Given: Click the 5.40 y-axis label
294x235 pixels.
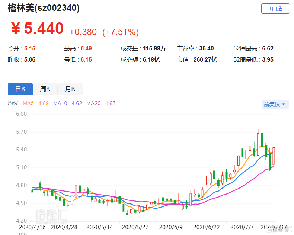Looking at the screenshot, I should (21, 150).
